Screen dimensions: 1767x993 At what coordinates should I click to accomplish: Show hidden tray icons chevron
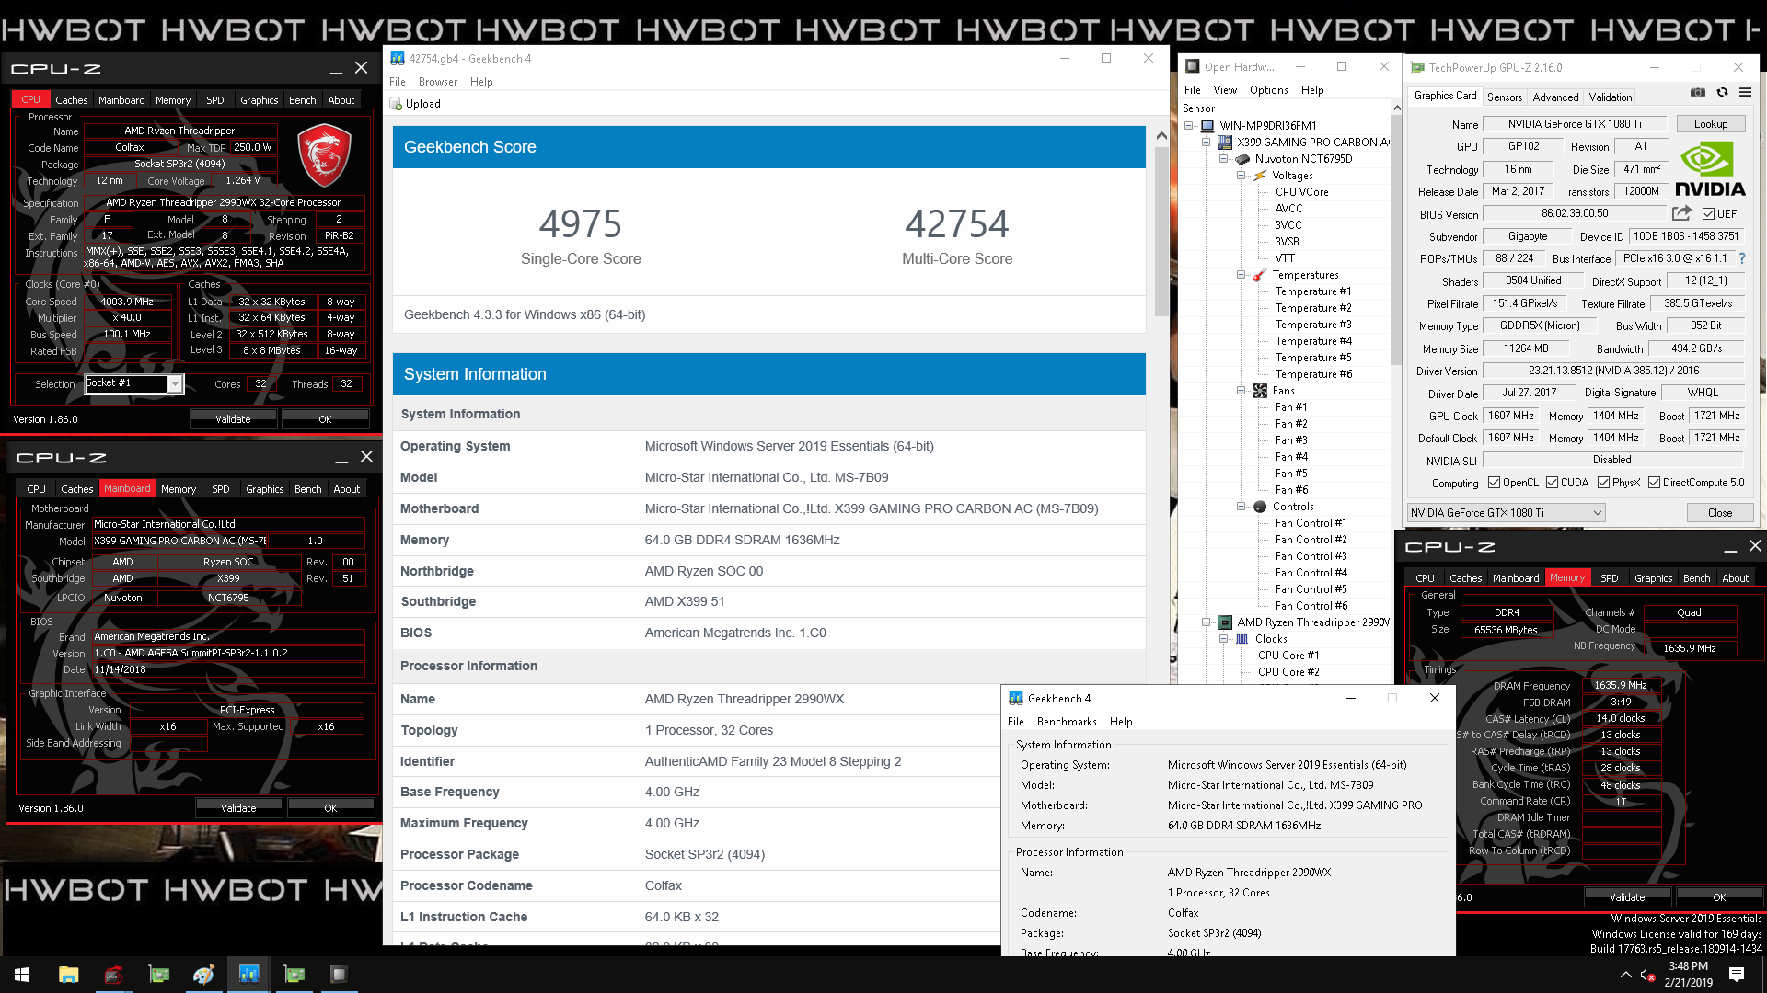pos(1625,975)
